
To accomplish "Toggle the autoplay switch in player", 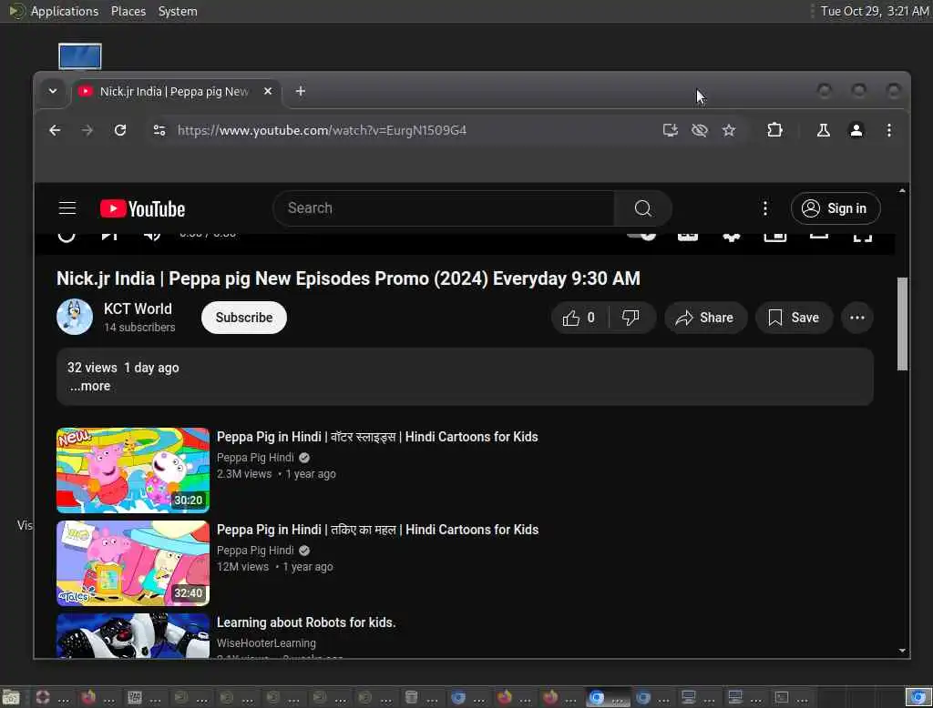I will click(641, 236).
